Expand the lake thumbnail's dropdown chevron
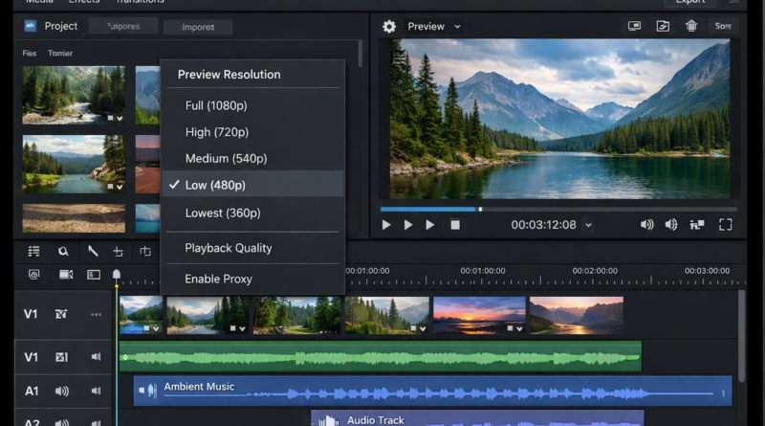The height and width of the screenshot is (426, 765). click(x=120, y=187)
